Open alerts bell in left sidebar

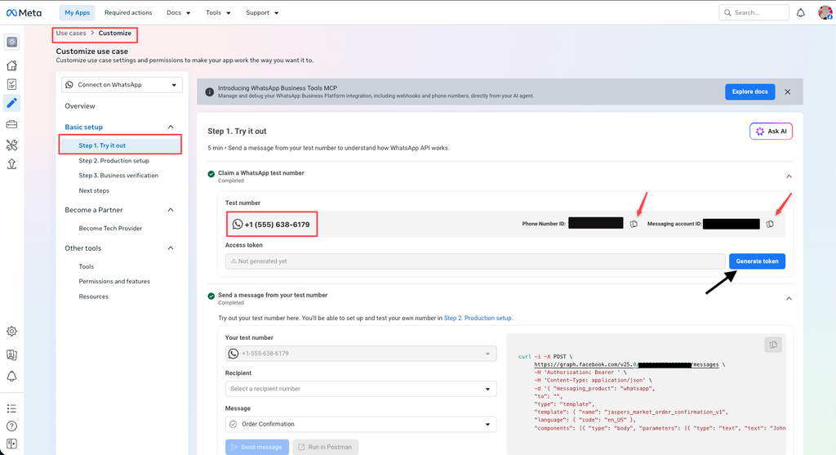tap(11, 376)
